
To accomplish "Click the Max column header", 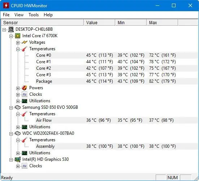I will click(162, 23).
